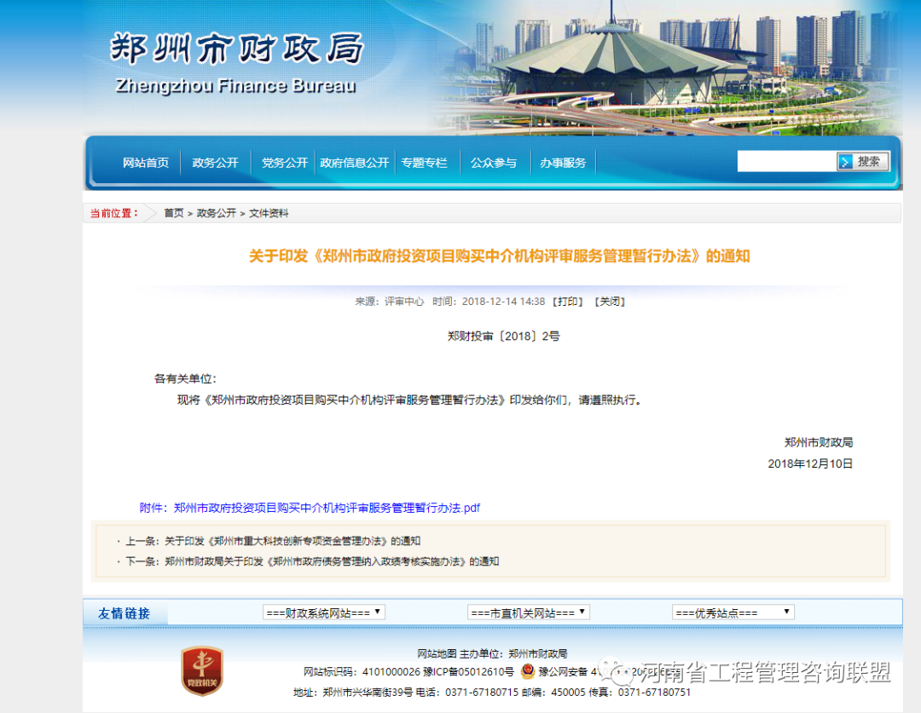Open previous article about 重大科技创新专项资金

click(x=292, y=541)
